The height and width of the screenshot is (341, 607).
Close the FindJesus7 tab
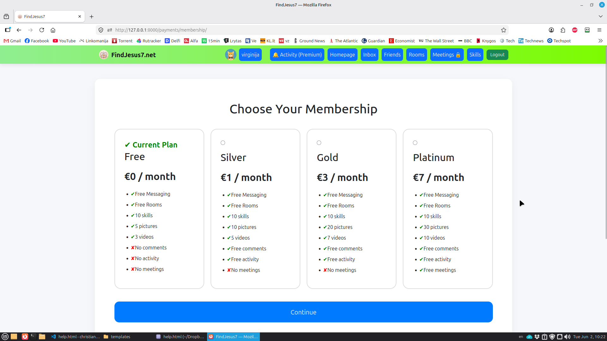(80, 16)
